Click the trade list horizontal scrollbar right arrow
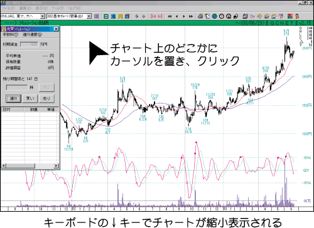This screenshot has width=314, height=228. [56, 166]
